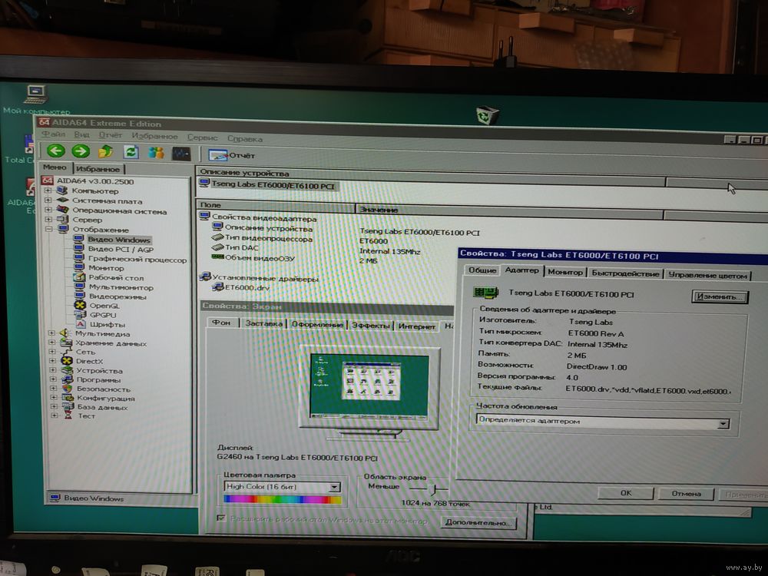Open the Оформление tab in Screen properties
The height and width of the screenshot is (576, 768).
click(x=317, y=324)
